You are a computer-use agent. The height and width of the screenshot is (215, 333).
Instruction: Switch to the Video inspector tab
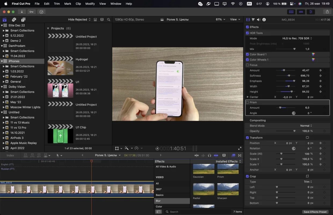coord(248,20)
